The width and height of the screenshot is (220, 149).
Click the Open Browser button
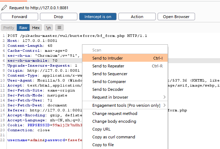click(176, 17)
